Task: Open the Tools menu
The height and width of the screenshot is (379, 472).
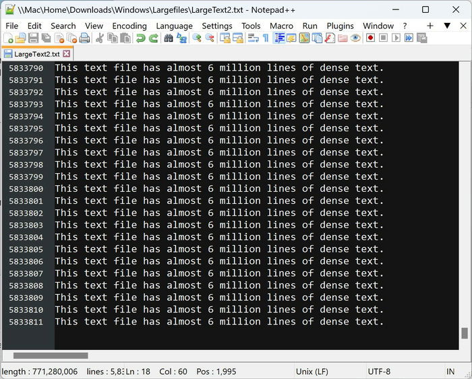Action: pyautogui.click(x=251, y=26)
